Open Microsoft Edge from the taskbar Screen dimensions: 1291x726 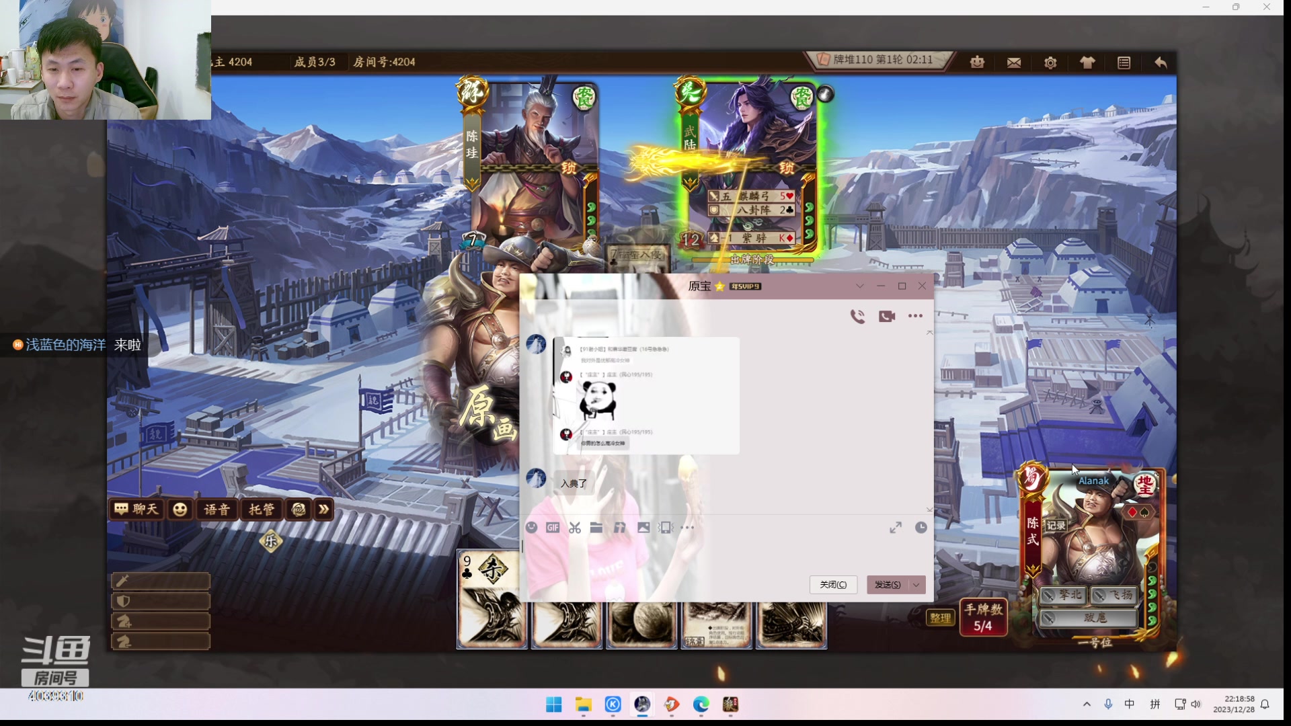tap(701, 704)
